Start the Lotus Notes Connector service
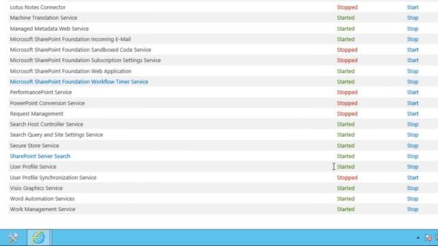This screenshot has height=246, width=438. point(413,8)
